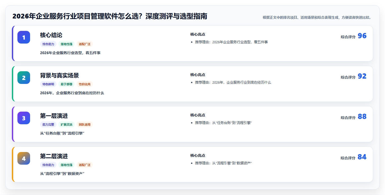This screenshot has width=385, height=195.
Task: Click the 易于部署 tag
Action: [66, 84]
